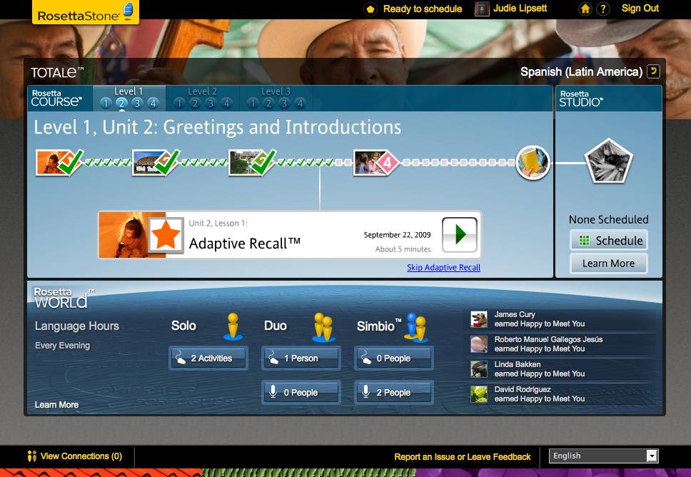Click the Solo single-person figure icon
This screenshot has width=691, height=477.
[233, 326]
